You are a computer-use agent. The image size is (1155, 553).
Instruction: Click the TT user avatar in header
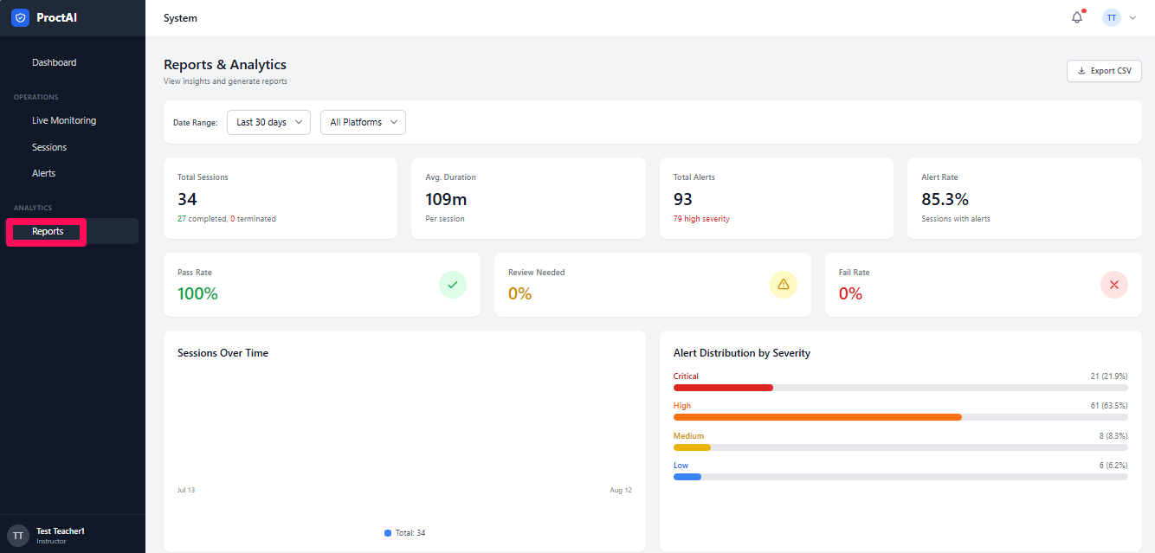point(1112,17)
